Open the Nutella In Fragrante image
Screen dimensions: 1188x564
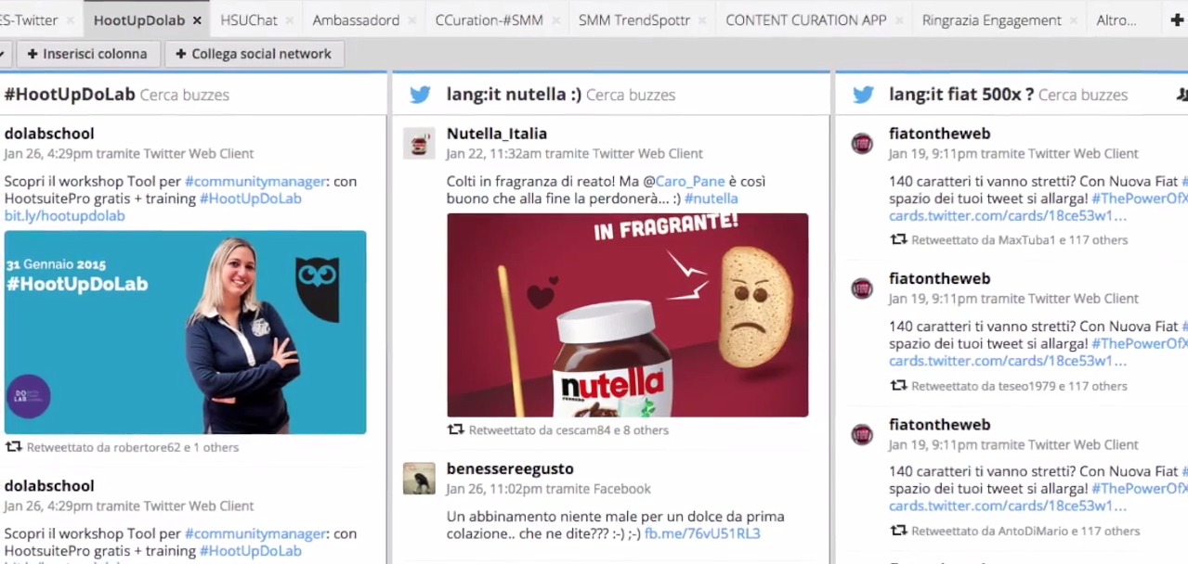[627, 314]
